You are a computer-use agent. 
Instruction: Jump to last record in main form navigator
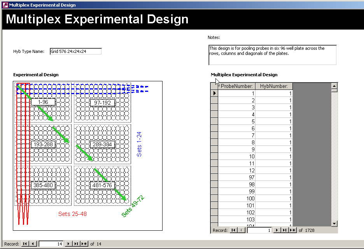(77, 244)
